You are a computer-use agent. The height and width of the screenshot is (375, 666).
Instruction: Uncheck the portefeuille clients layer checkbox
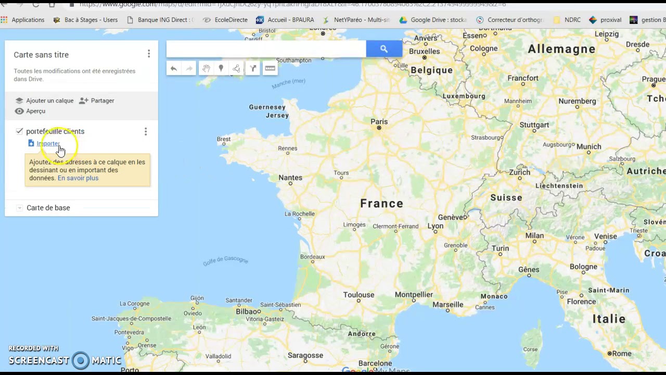(x=19, y=131)
